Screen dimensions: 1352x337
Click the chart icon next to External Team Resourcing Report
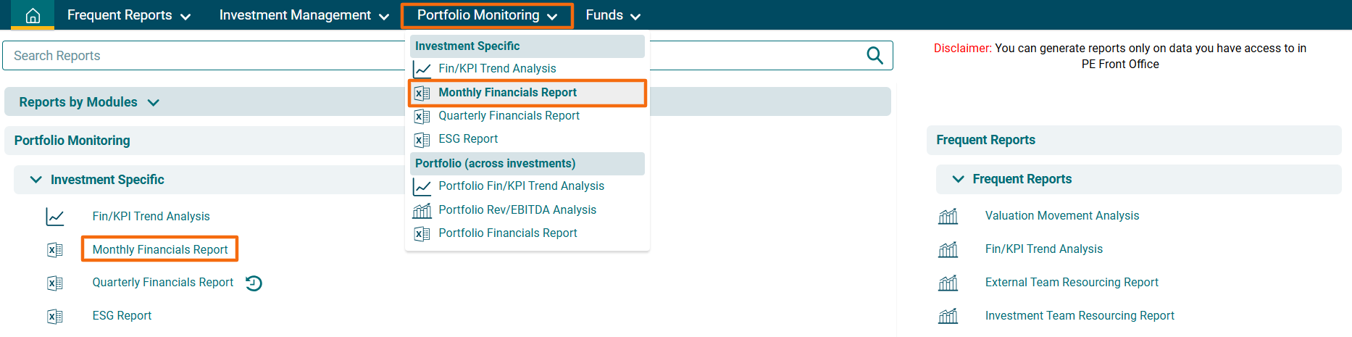pyautogui.click(x=948, y=283)
